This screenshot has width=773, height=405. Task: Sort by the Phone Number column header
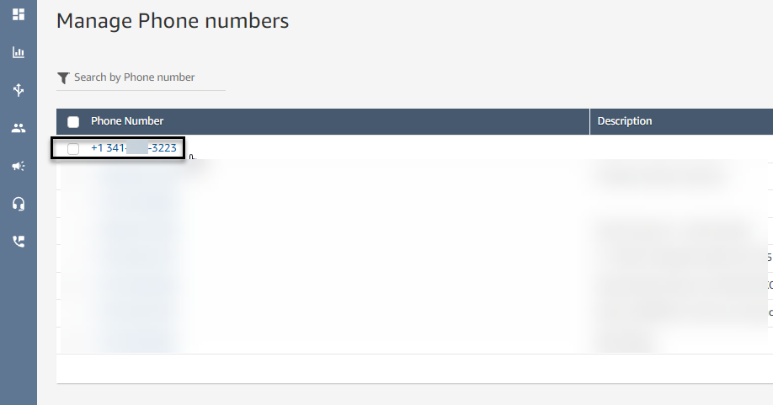127,121
